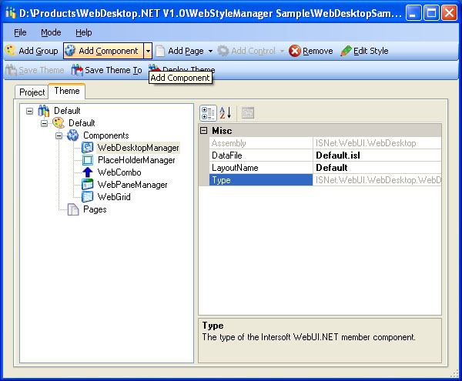Collapse the Misc property category
The image size is (462, 381).
pyautogui.click(x=204, y=131)
